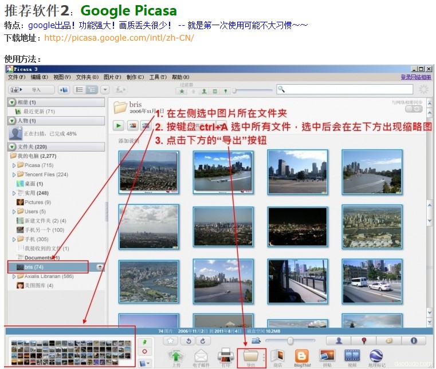Open the 地理标记 (Geotag) globe icon
The width and height of the screenshot is (436, 369).
(376, 356)
